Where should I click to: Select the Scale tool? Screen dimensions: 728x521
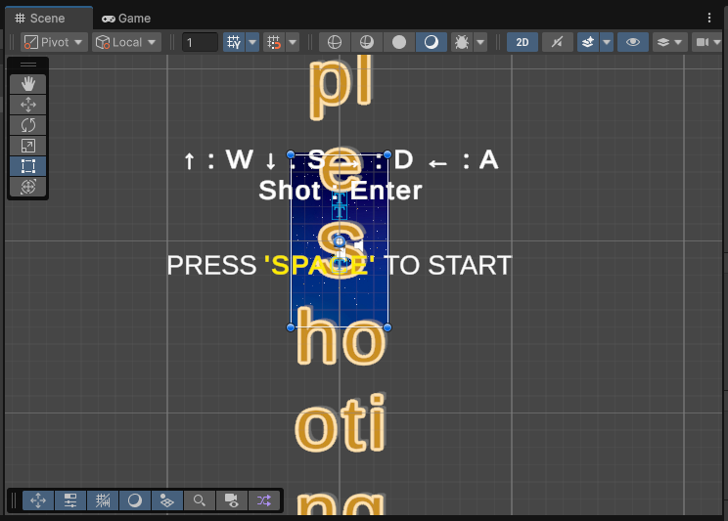coord(28,146)
